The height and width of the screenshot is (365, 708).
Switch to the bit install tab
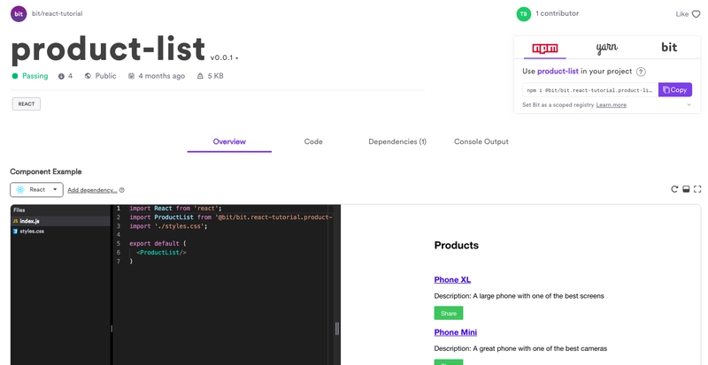669,48
